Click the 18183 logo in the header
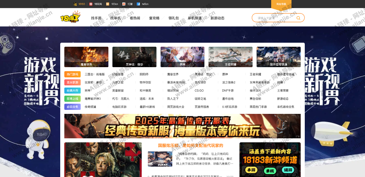The height and width of the screenshot is (177, 365). tap(70, 17)
